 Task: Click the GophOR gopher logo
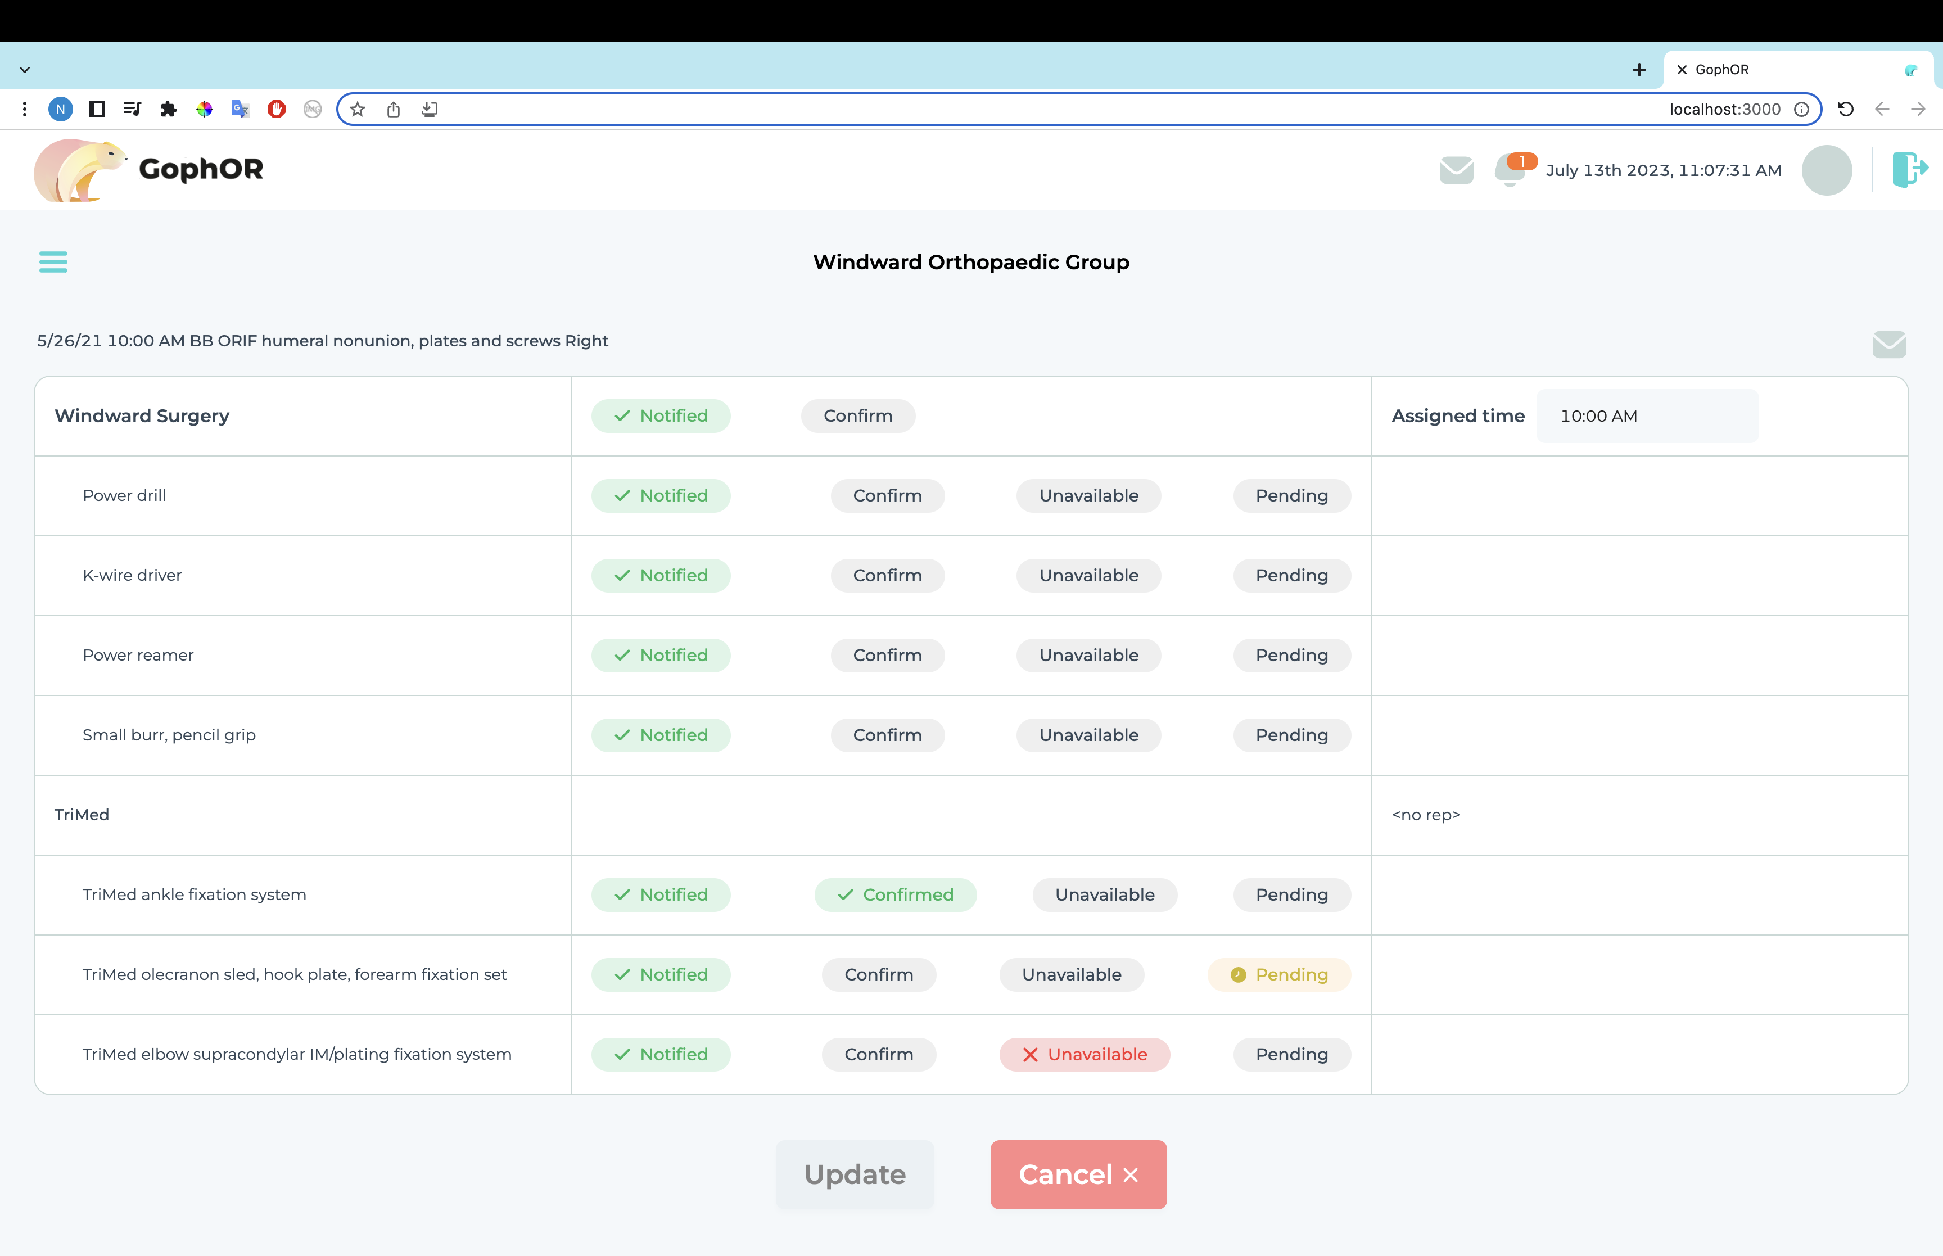(x=80, y=170)
